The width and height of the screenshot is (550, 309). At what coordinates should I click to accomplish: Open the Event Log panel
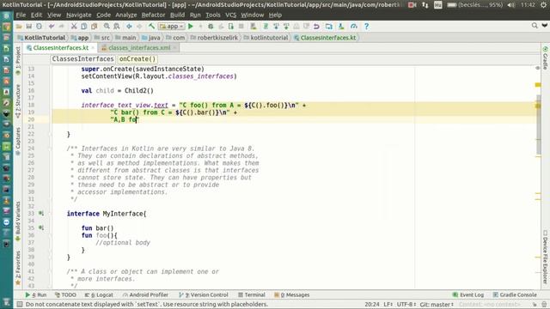coord(468,295)
